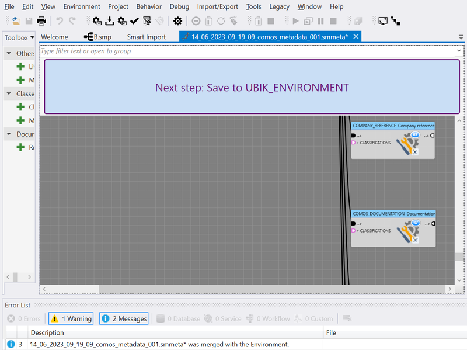The width and height of the screenshot is (467, 350).
Task: Open the settings gear in the toolbar
Action: coord(177,20)
